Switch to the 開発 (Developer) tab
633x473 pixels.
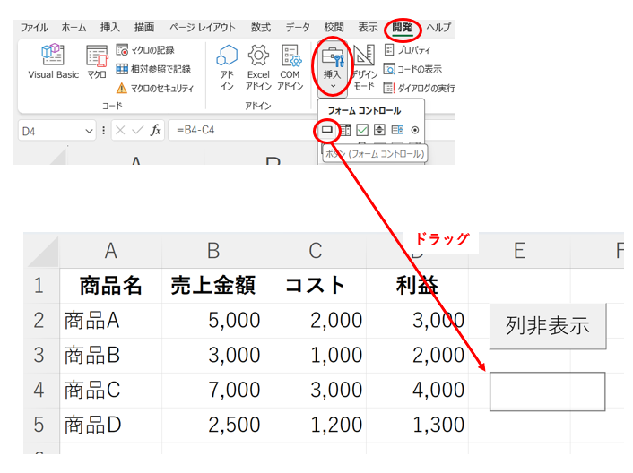(x=402, y=28)
